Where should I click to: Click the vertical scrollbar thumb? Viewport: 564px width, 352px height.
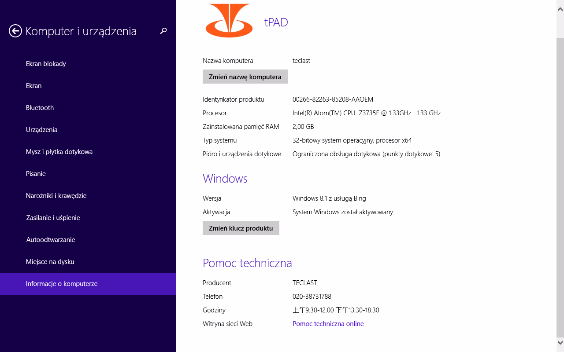560,185
